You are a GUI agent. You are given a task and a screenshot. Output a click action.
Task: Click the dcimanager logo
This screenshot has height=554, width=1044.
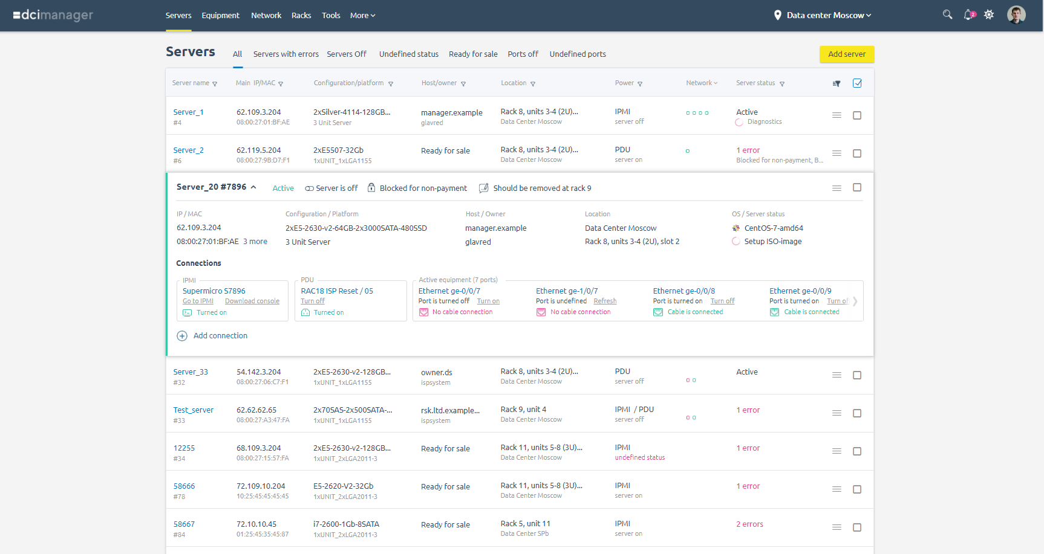click(53, 15)
